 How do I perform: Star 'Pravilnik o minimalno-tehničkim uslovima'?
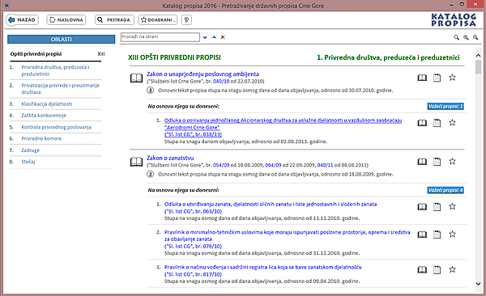click(x=452, y=235)
